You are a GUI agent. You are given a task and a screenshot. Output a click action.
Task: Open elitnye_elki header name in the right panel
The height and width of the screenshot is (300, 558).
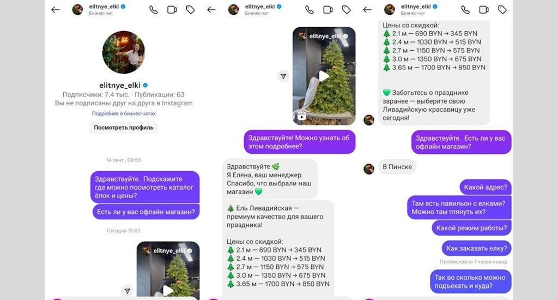coord(416,7)
